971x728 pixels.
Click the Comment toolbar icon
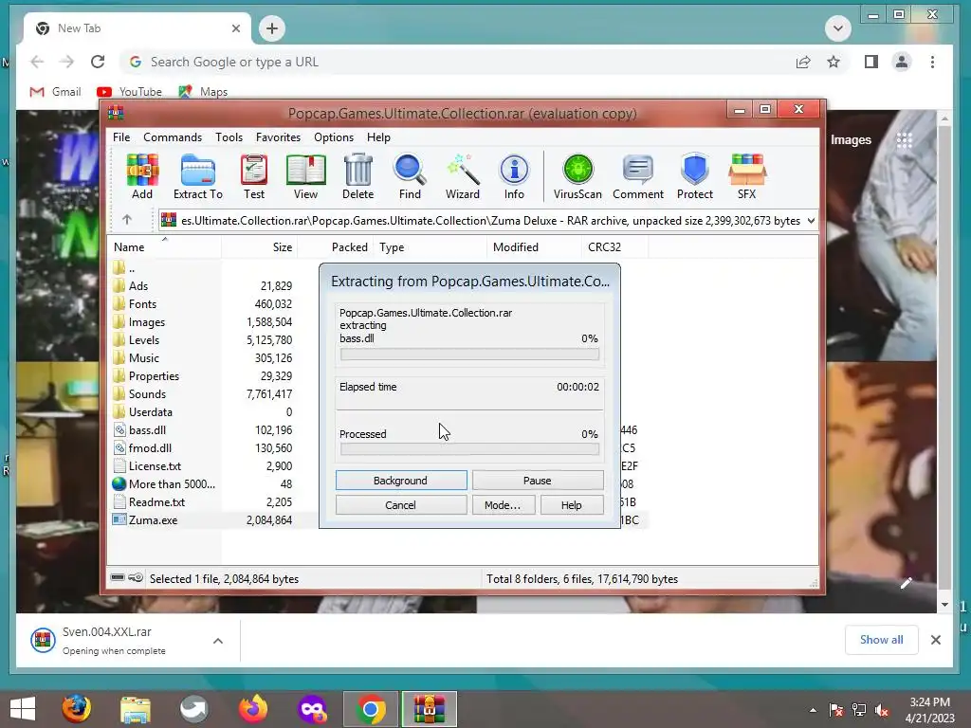(638, 176)
